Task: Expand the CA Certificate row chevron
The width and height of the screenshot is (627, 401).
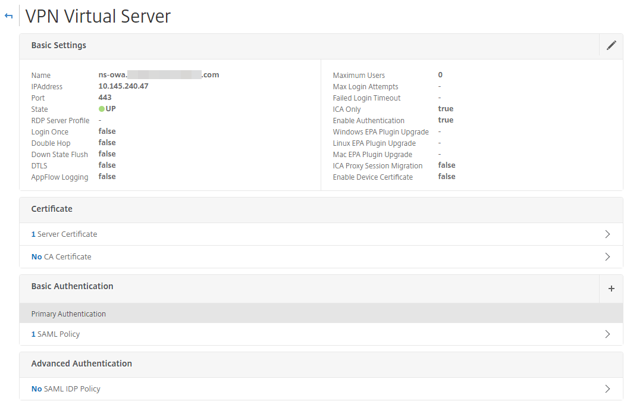Action: 607,257
